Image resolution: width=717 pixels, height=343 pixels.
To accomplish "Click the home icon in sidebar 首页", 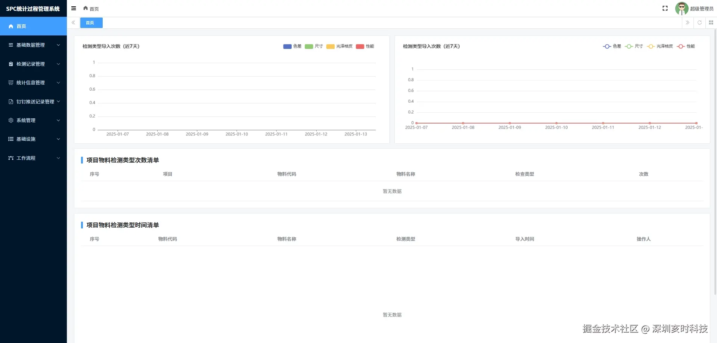I will 11,26.
